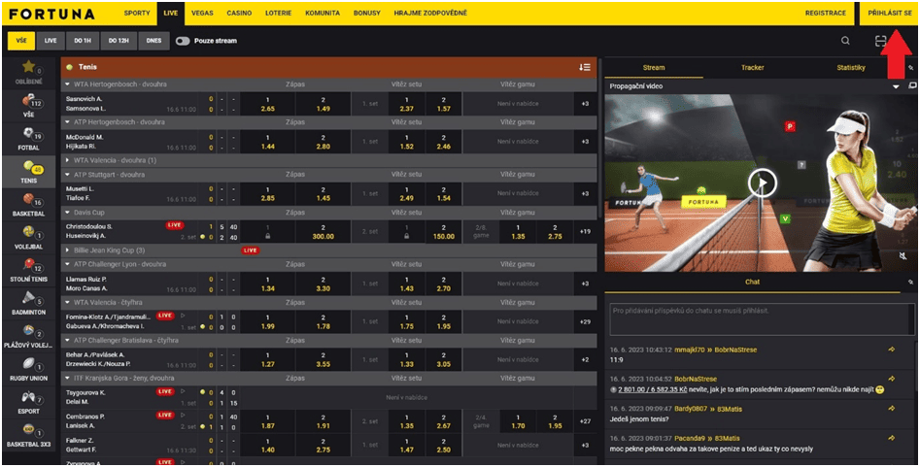The height and width of the screenshot is (467, 920).
Task: Select the DO 1H time filter
Action: pyautogui.click(x=83, y=41)
